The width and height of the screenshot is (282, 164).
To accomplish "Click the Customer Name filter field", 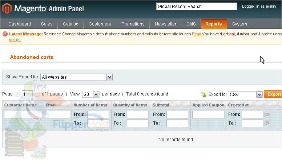I will [x=23, y=114].
